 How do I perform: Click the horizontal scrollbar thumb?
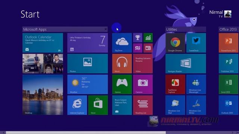pos(86,133)
